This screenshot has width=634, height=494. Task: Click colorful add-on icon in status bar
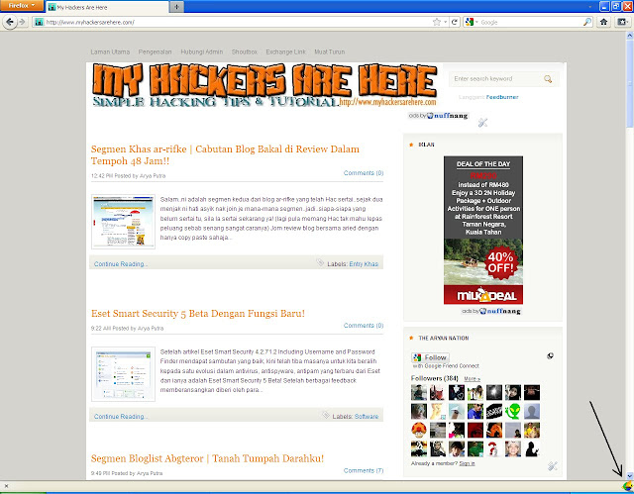(627, 485)
